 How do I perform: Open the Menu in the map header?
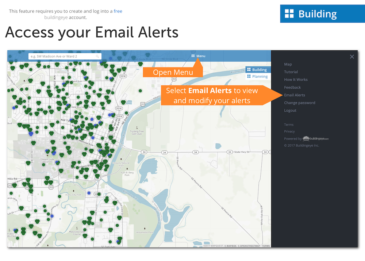click(198, 56)
